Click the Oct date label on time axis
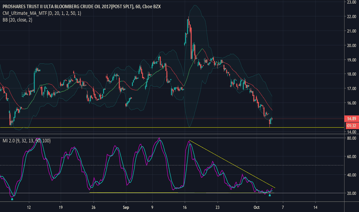This screenshot has width=359, height=212. (257, 207)
